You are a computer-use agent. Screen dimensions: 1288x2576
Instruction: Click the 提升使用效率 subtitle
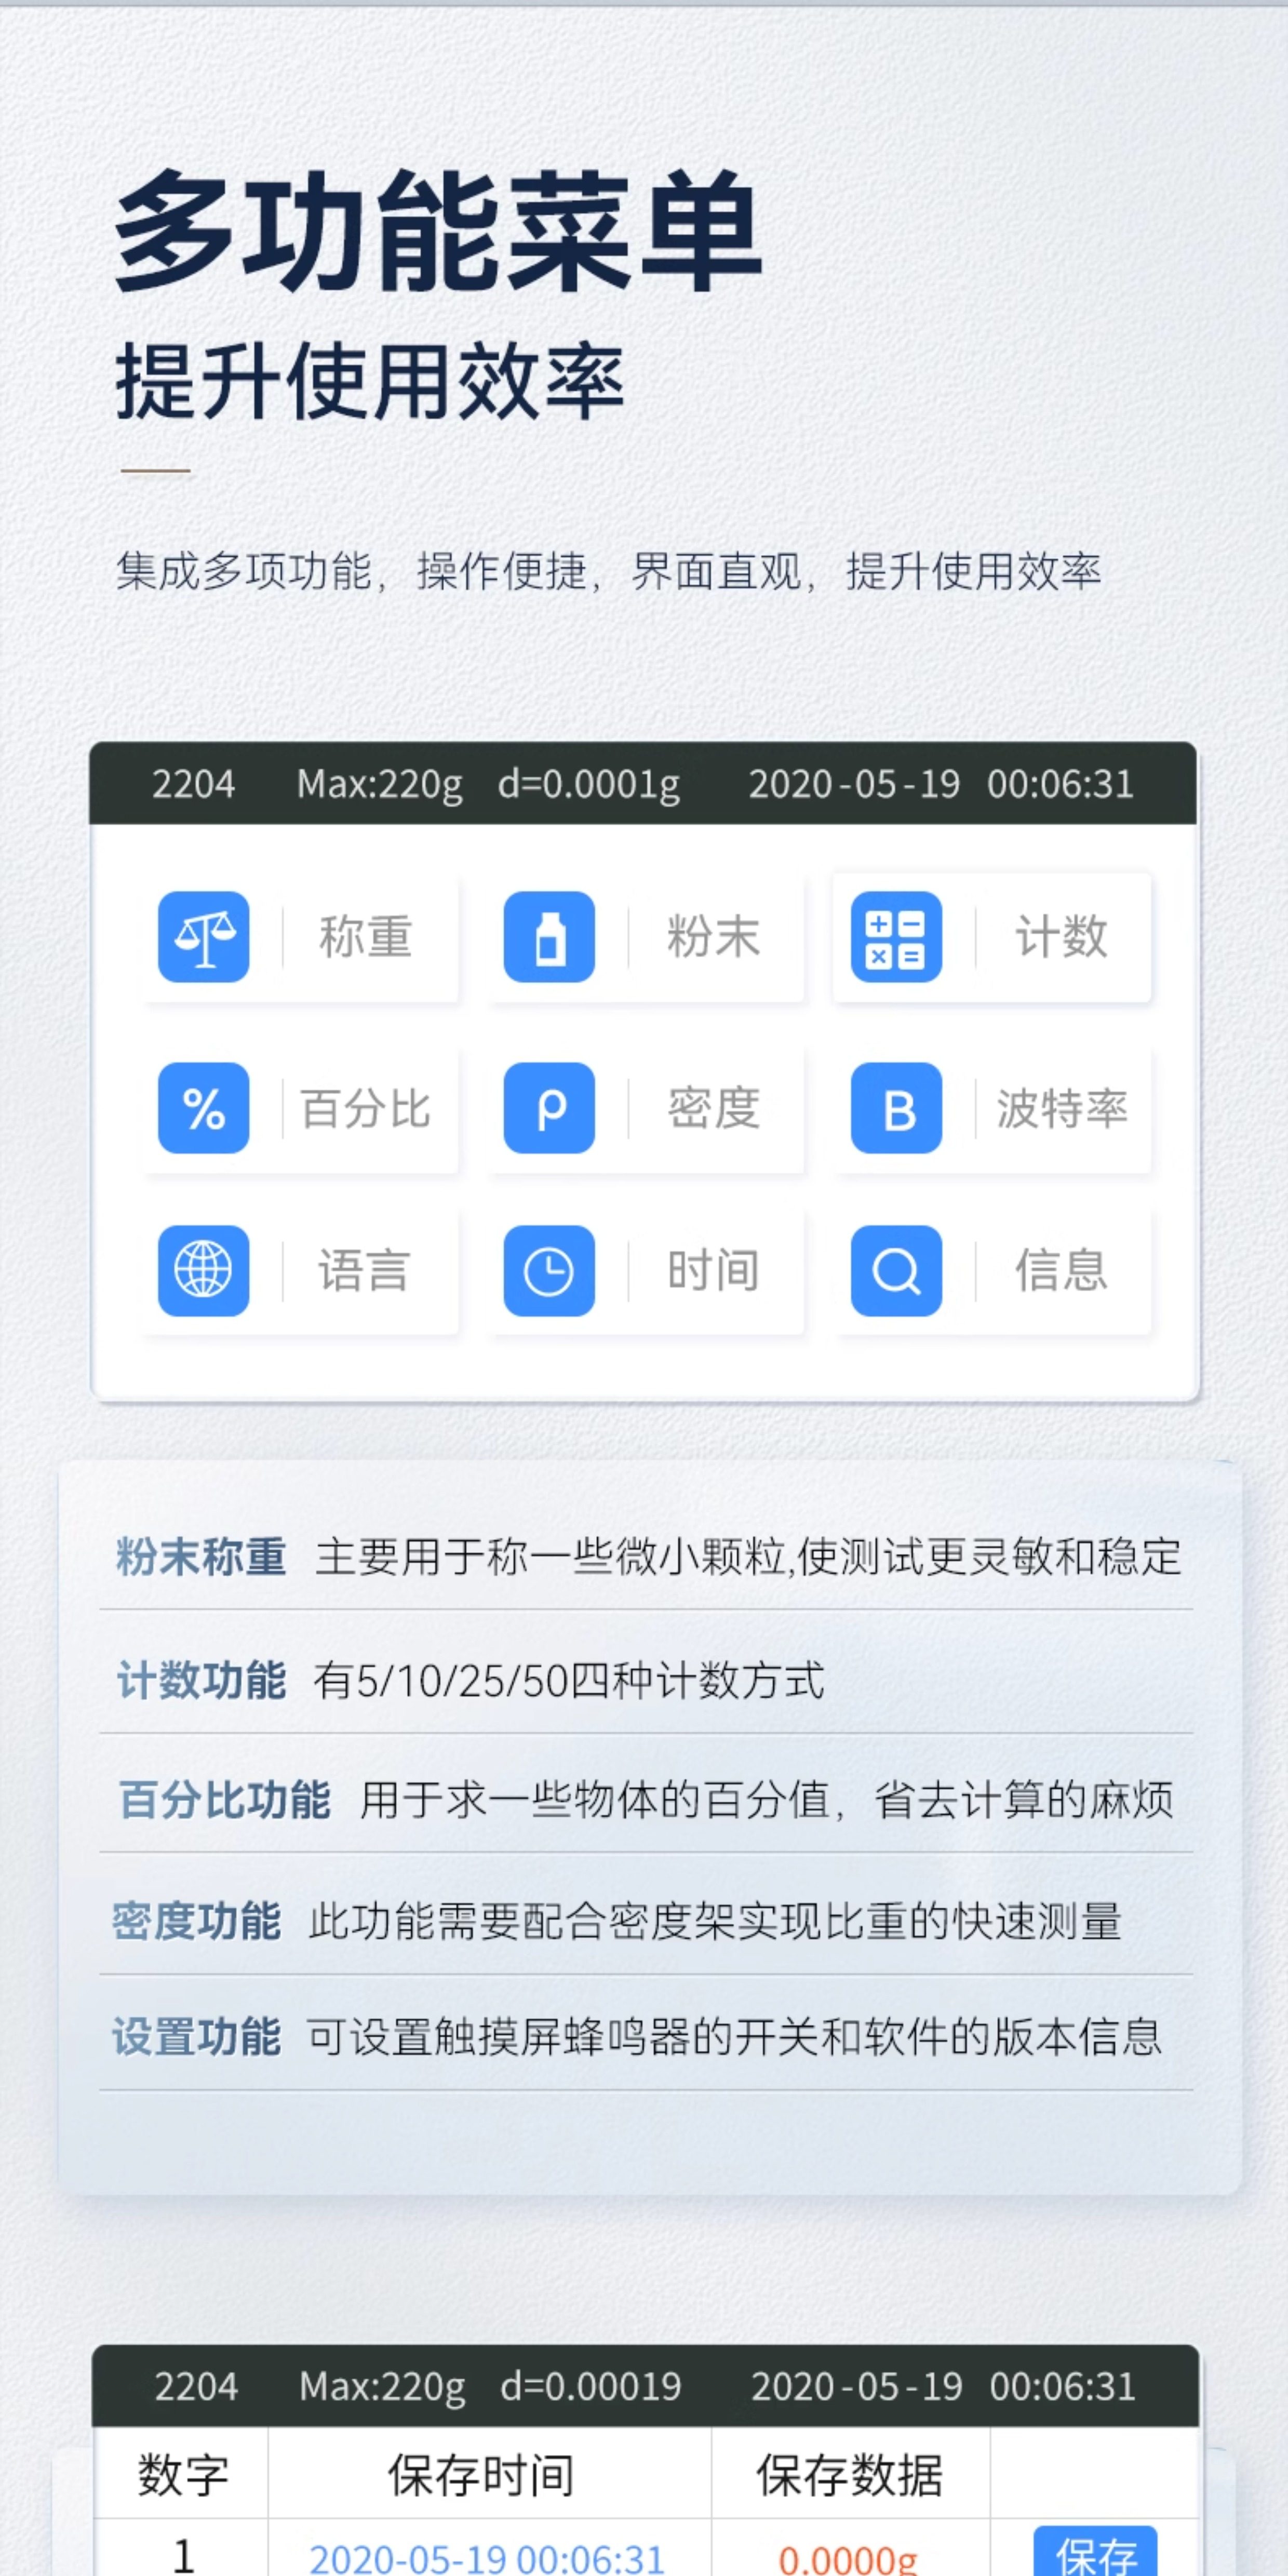pos(370,381)
